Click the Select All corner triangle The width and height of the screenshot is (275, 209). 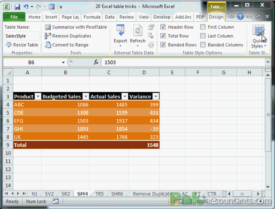click(x=8, y=72)
